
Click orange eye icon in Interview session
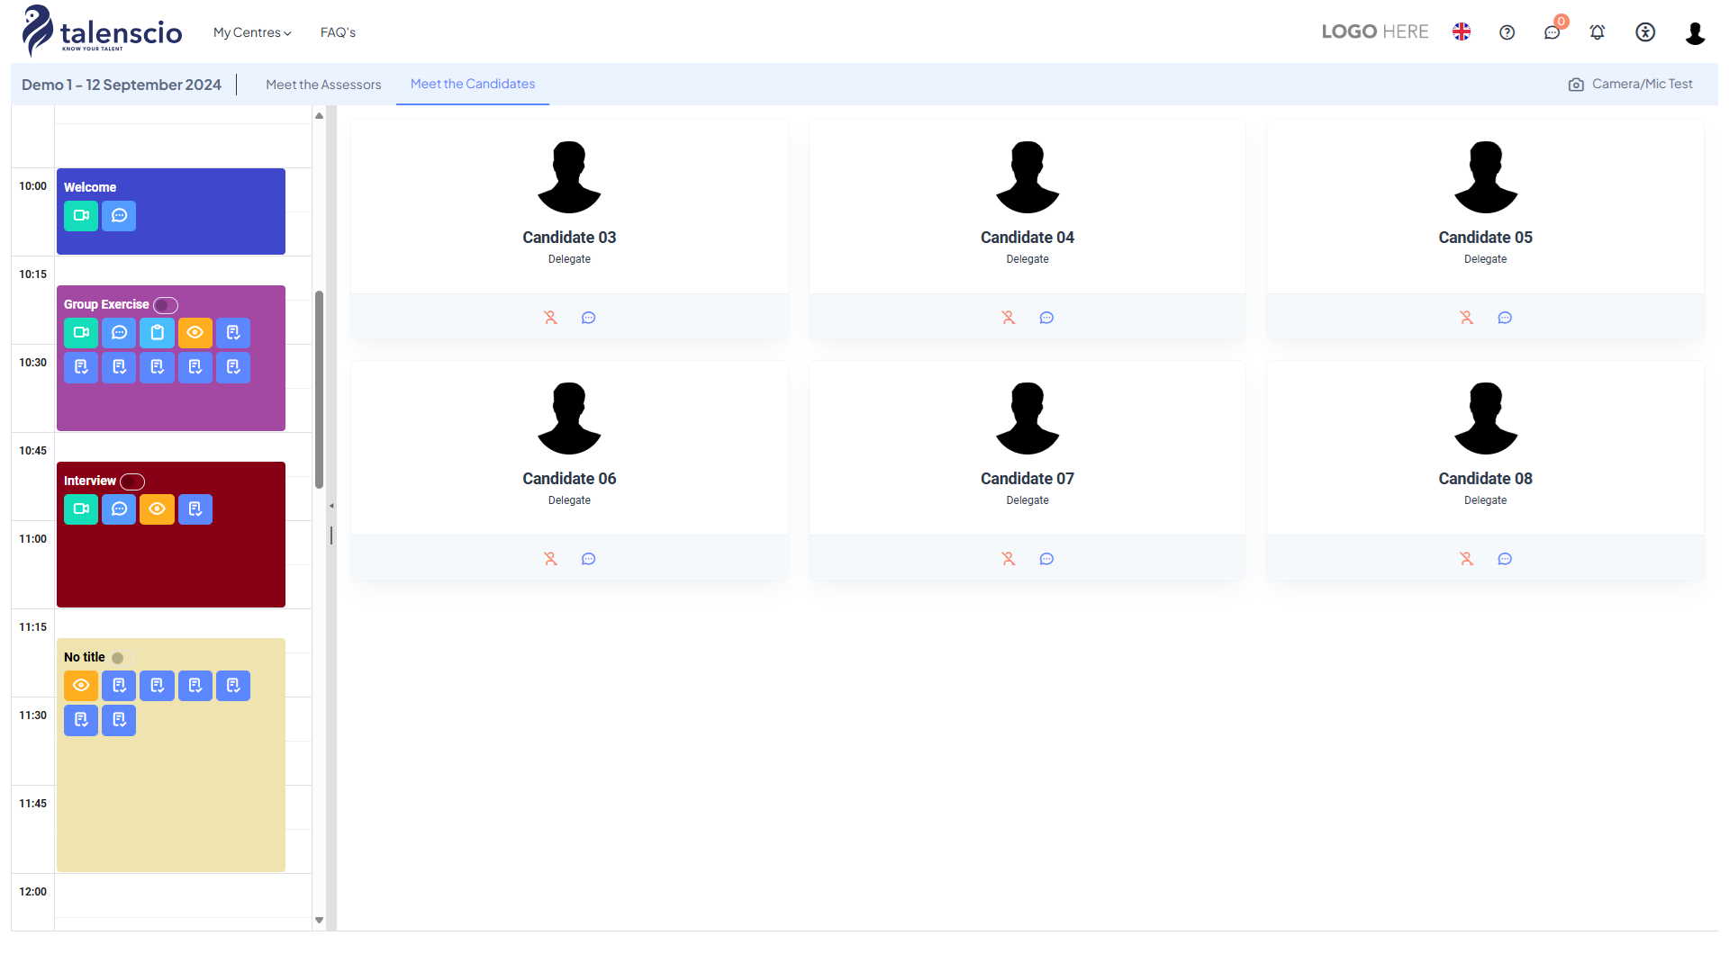tap(157, 509)
